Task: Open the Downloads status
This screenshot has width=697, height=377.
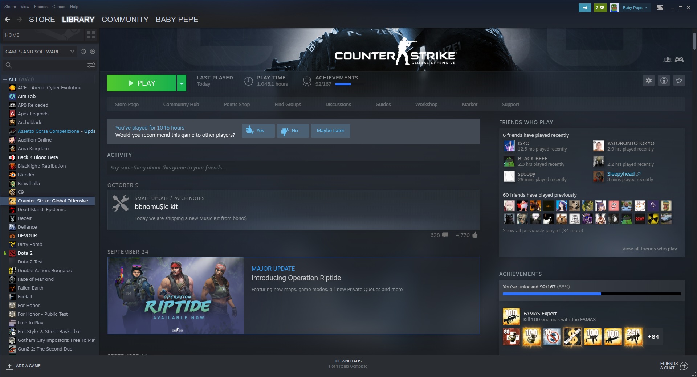Action: point(348,364)
